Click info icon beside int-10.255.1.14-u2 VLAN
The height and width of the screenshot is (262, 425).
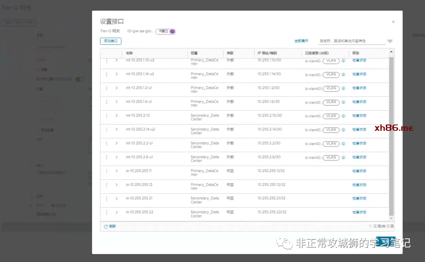point(343,74)
